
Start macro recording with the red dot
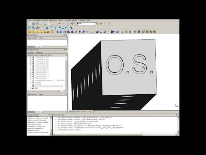(x=101, y=24)
